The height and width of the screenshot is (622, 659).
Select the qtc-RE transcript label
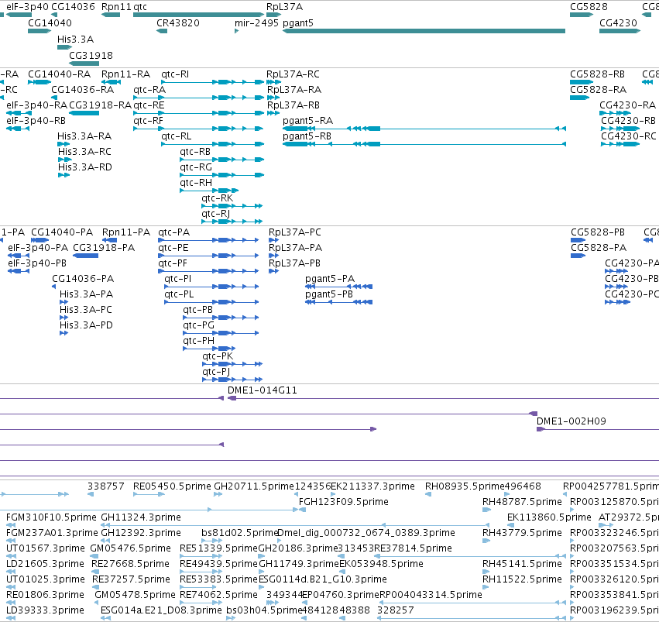[149, 105]
